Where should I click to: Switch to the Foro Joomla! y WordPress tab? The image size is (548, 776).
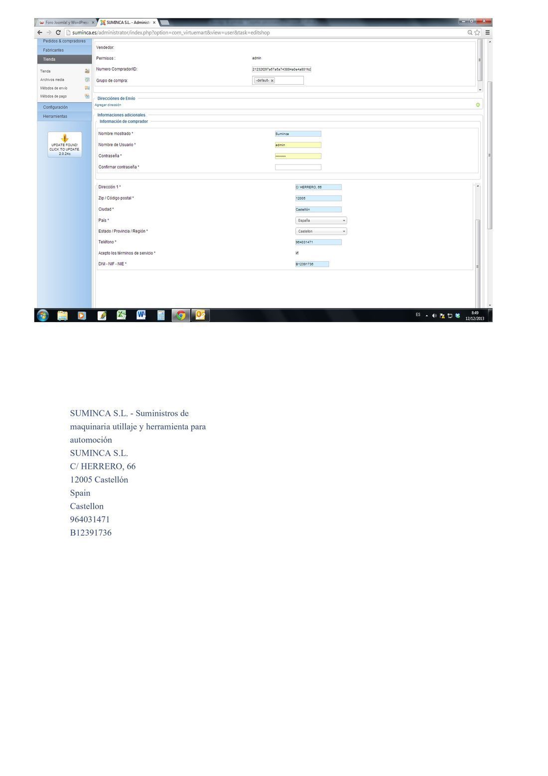tap(66, 22)
